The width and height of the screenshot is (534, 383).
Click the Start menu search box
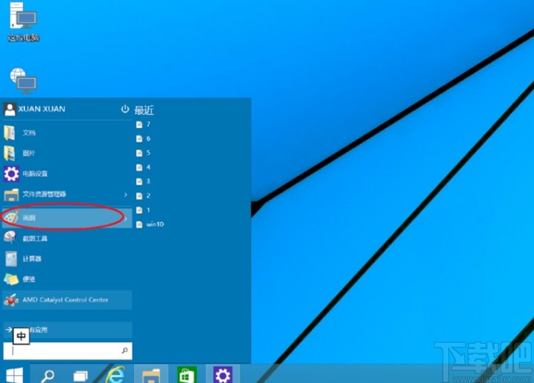67,351
